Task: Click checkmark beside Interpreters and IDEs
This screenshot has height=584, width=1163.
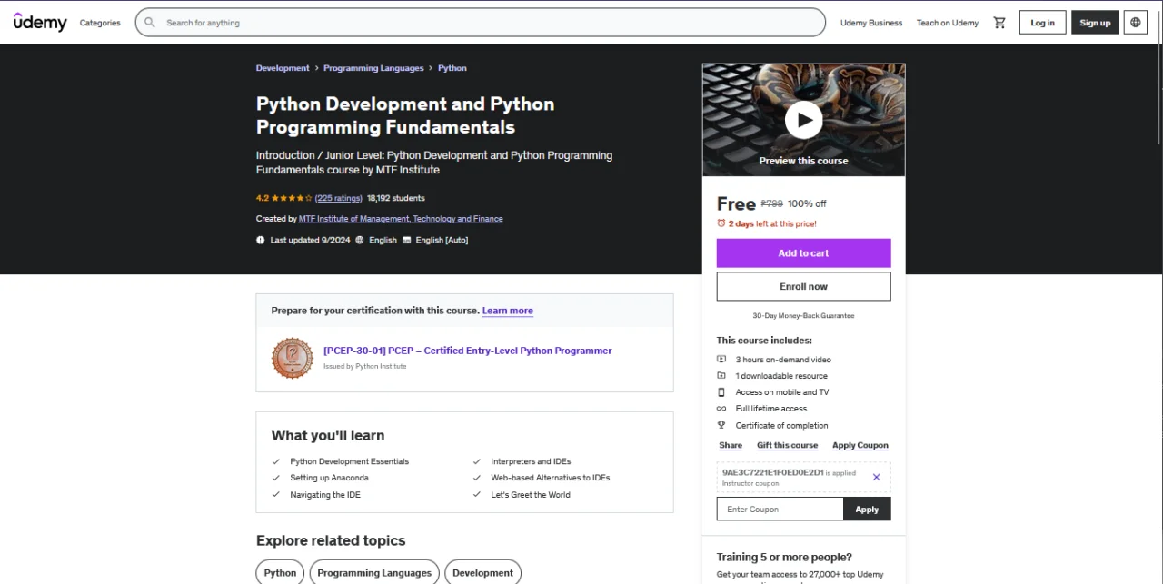Action: (477, 461)
